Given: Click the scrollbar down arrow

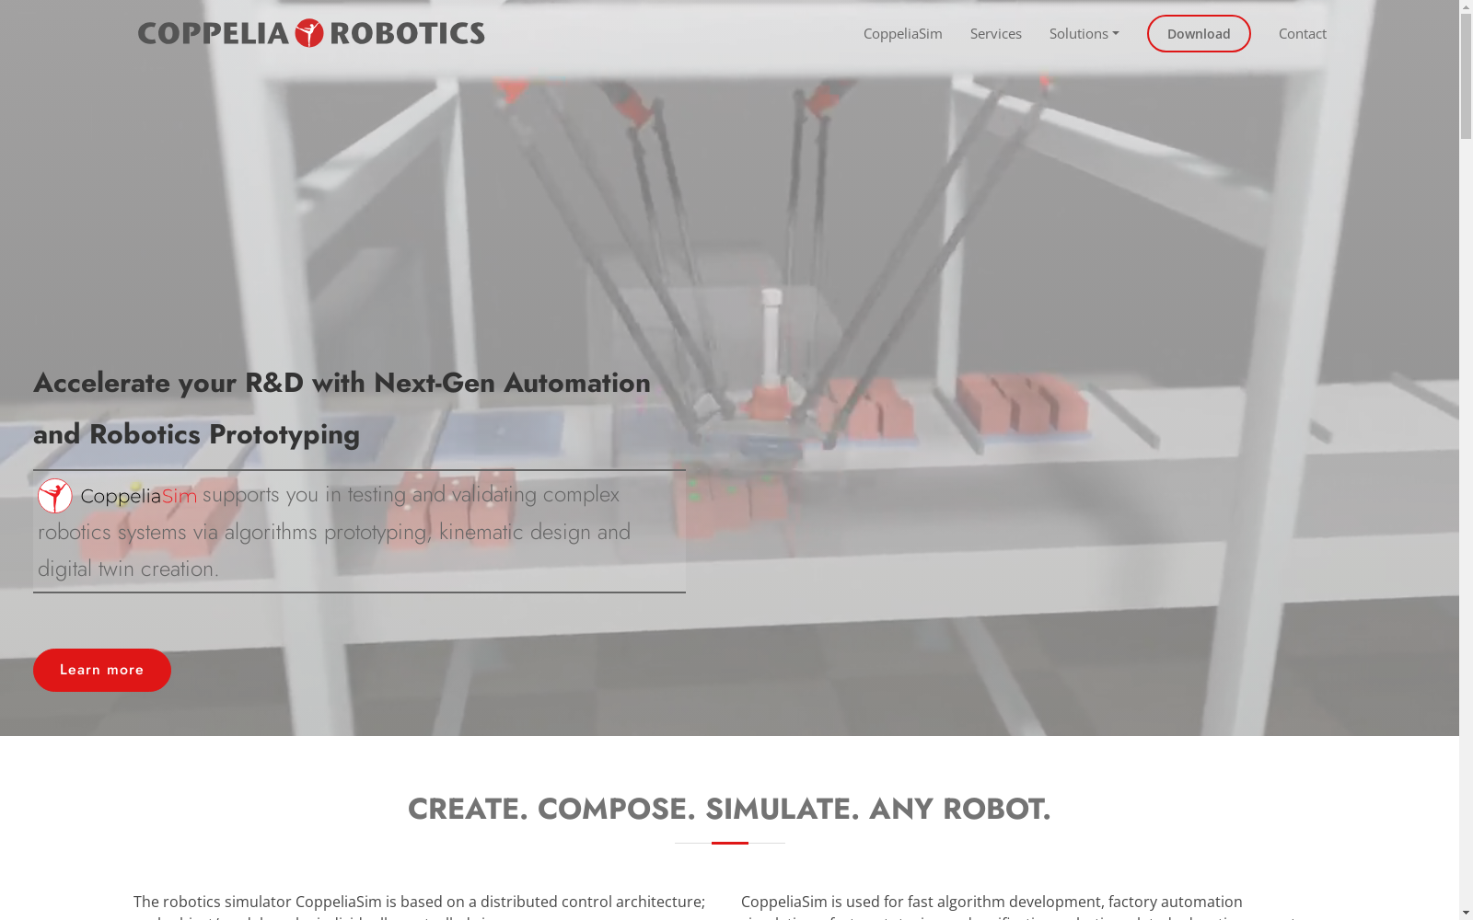Looking at the screenshot, I should (x=1466, y=913).
